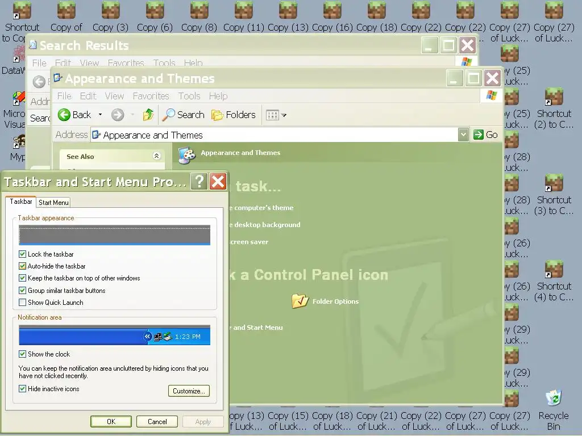The image size is (582, 436).
Task: Click the computer's theme task link
Action: 261,208
